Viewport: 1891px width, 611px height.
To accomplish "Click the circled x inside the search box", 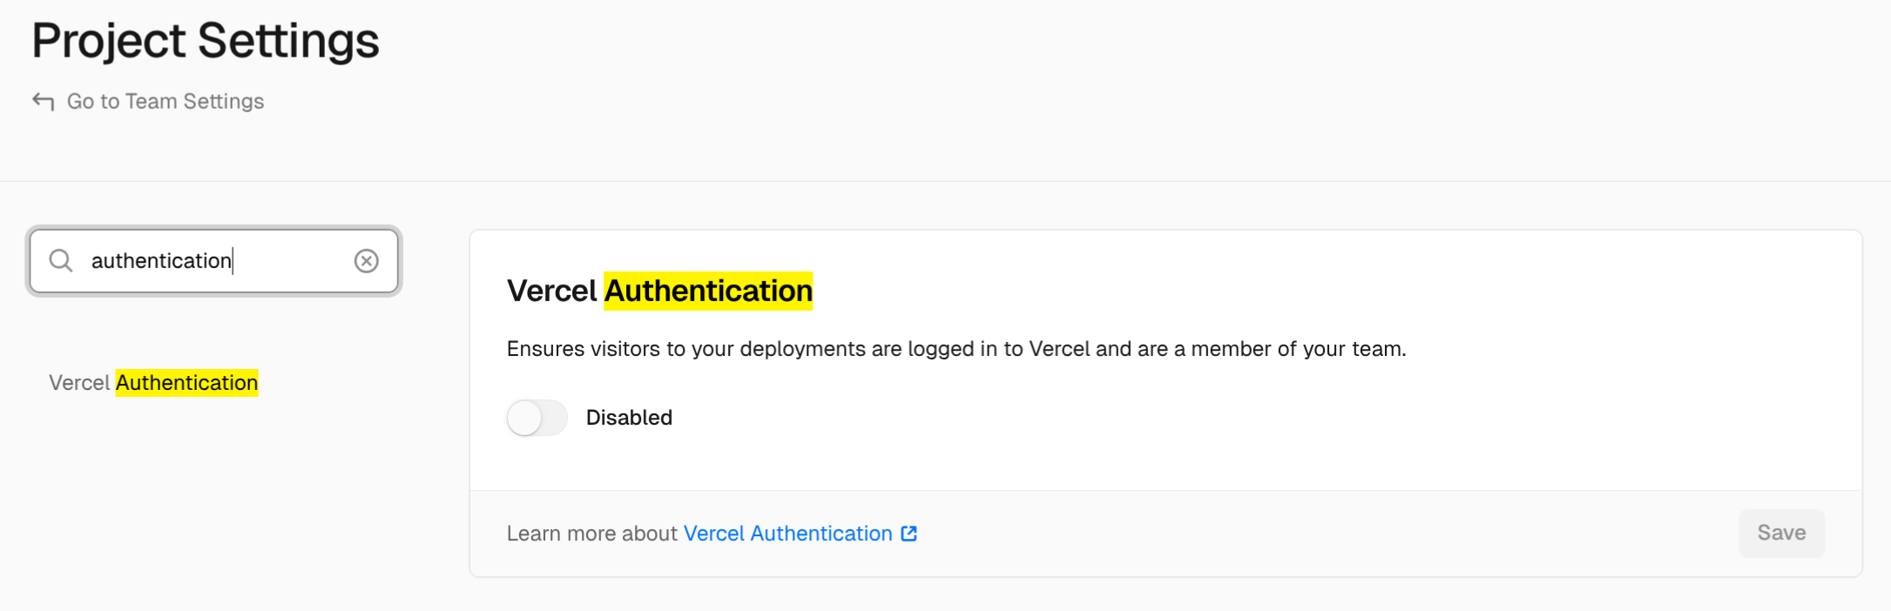I will tap(366, 260).
